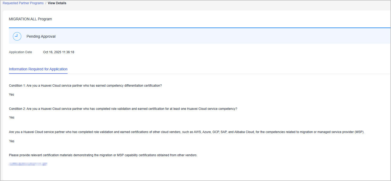Click the Condition 1 question text
391x181 pixels.
coord(85,86)
